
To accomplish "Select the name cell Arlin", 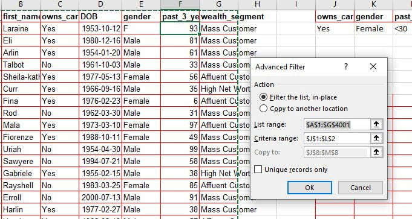I will (21, 52).
